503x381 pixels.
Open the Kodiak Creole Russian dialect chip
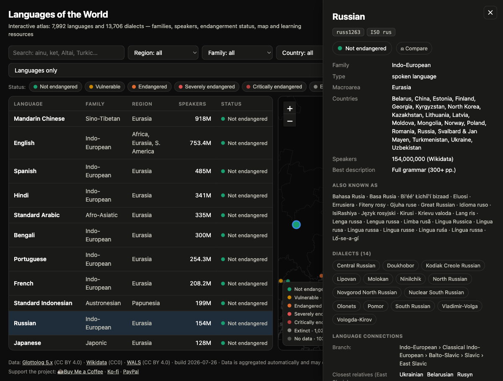[x=453, y=266]
